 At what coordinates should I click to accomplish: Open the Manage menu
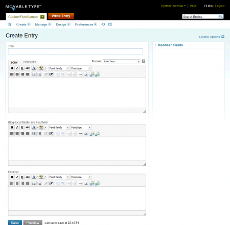click(43, 24)
